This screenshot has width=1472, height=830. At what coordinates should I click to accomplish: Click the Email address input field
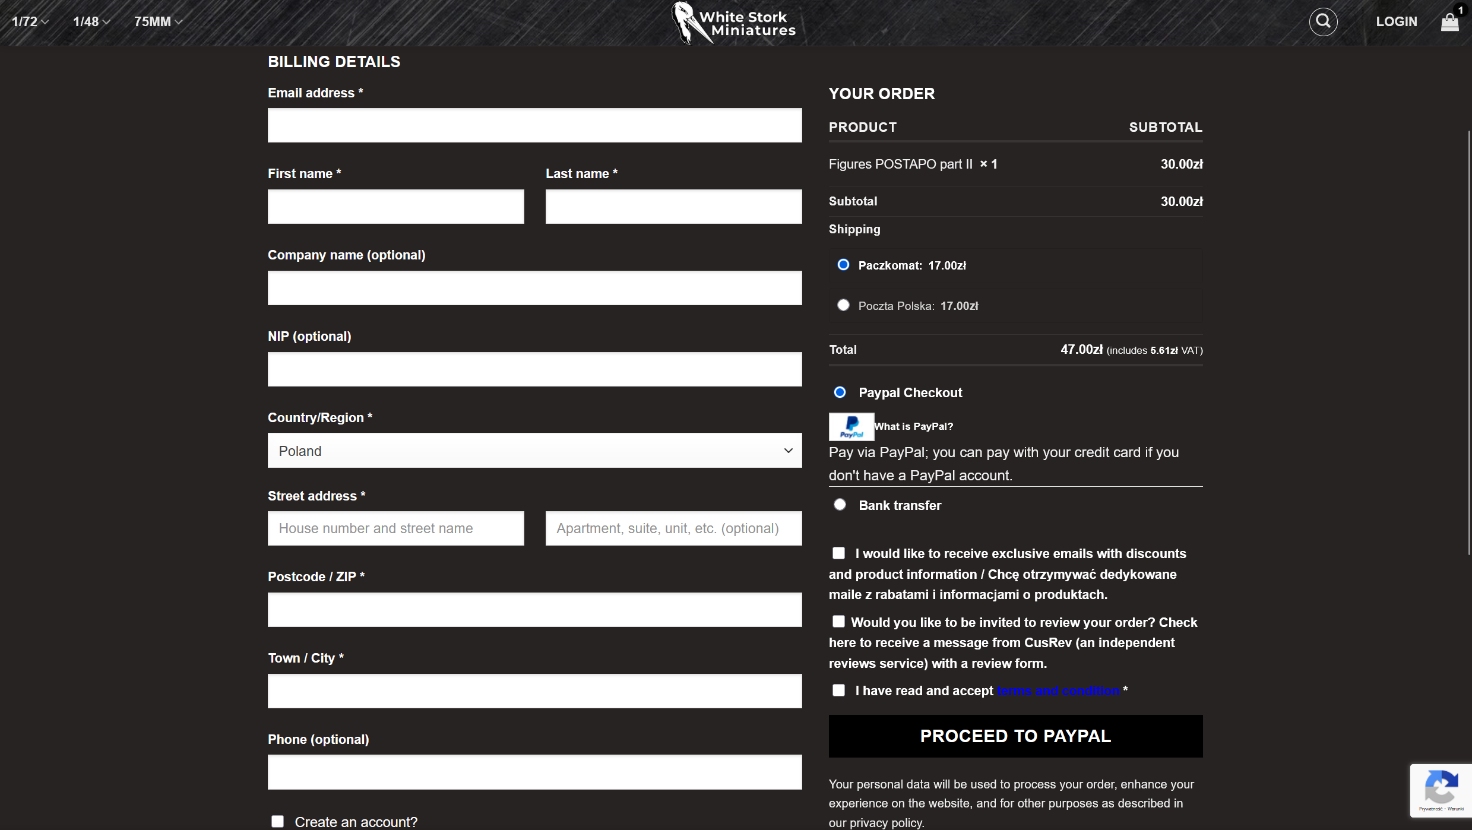click(534, 125)
